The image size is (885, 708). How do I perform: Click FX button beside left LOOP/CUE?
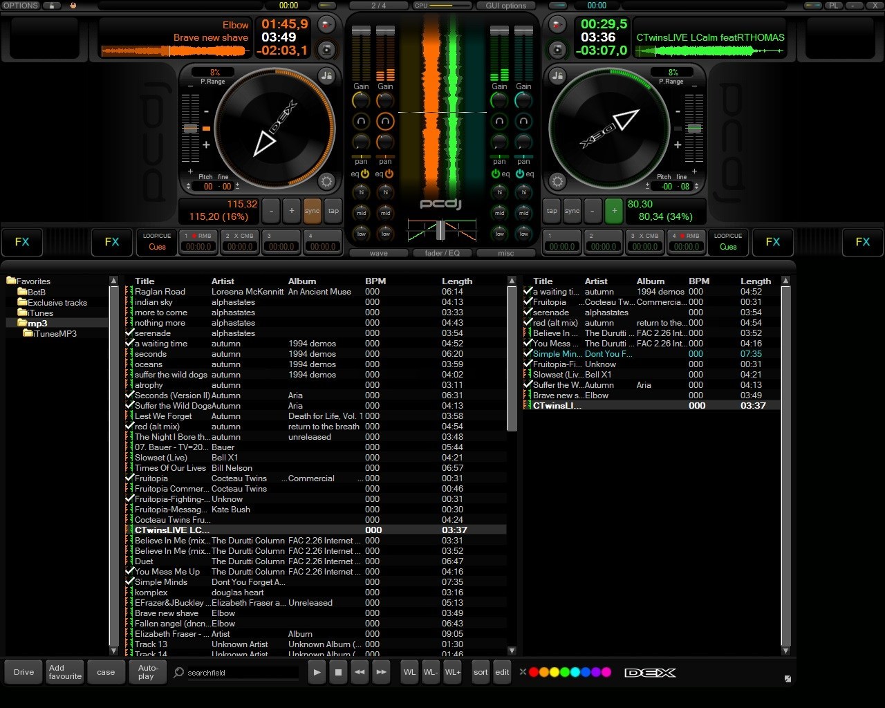coord(112,242)
